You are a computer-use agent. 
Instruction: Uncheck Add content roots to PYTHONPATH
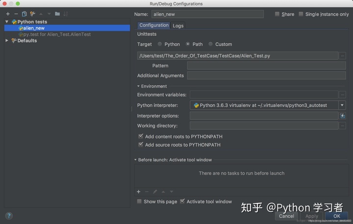tap(141, 136)
